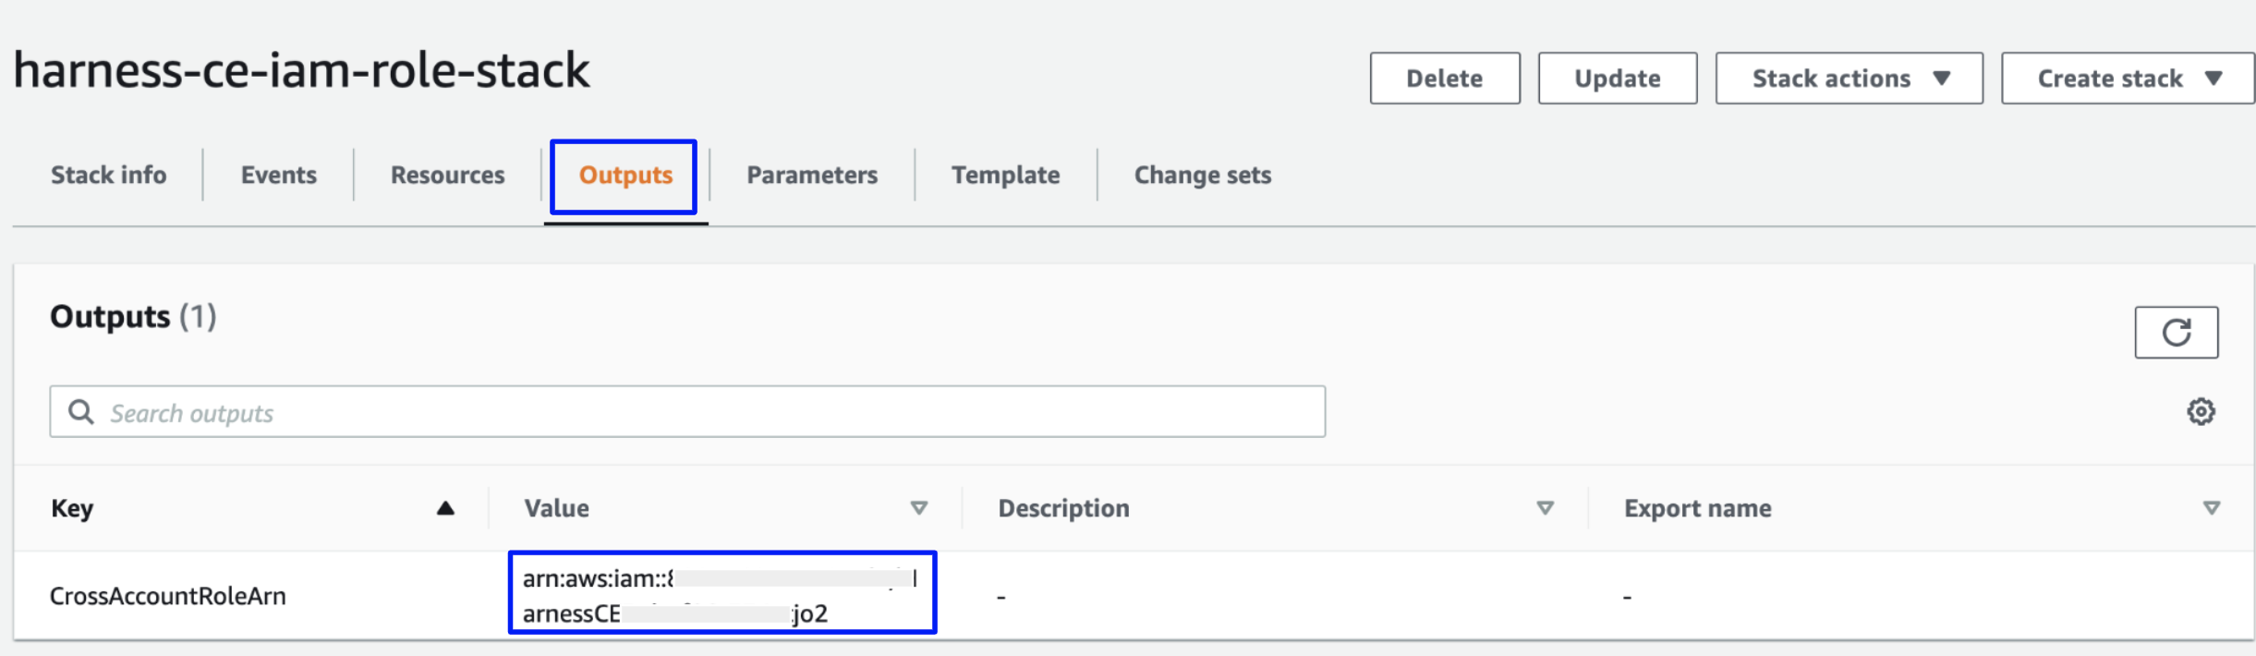Sort by Key column ascending arrow

445,508
